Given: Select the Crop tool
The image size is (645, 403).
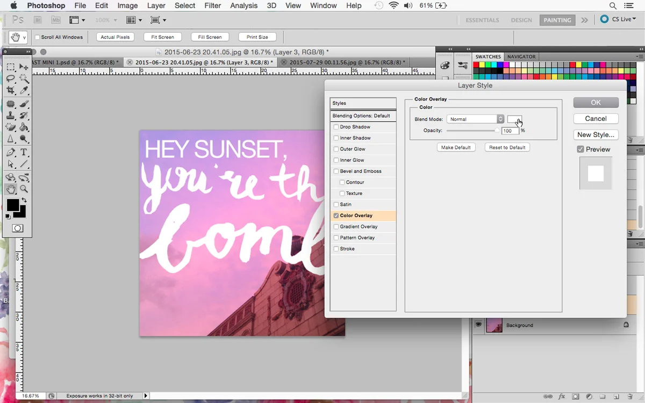Looking at the screenshot, I should (11, 91).
